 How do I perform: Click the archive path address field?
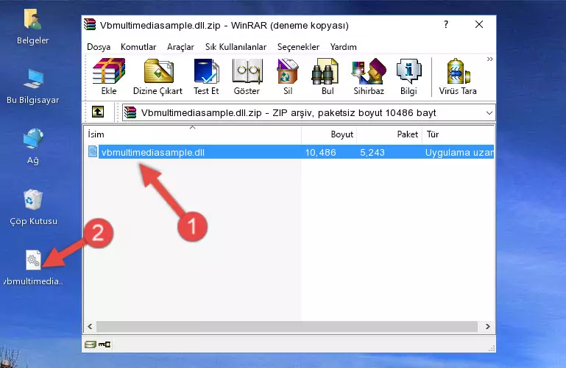pos(308,112)
